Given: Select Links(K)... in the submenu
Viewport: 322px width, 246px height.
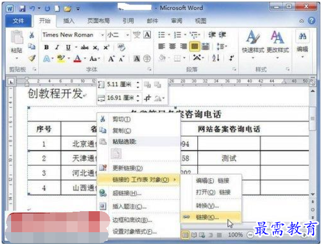Looking at the screenshot, I should 211,217.
